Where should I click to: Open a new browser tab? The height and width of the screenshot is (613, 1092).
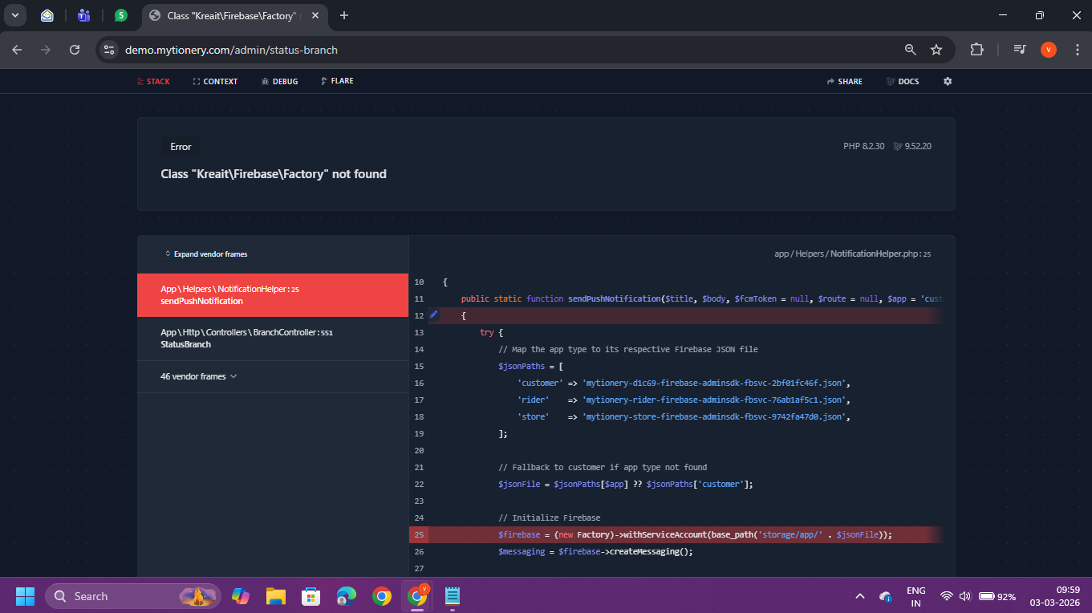[344, 15]
